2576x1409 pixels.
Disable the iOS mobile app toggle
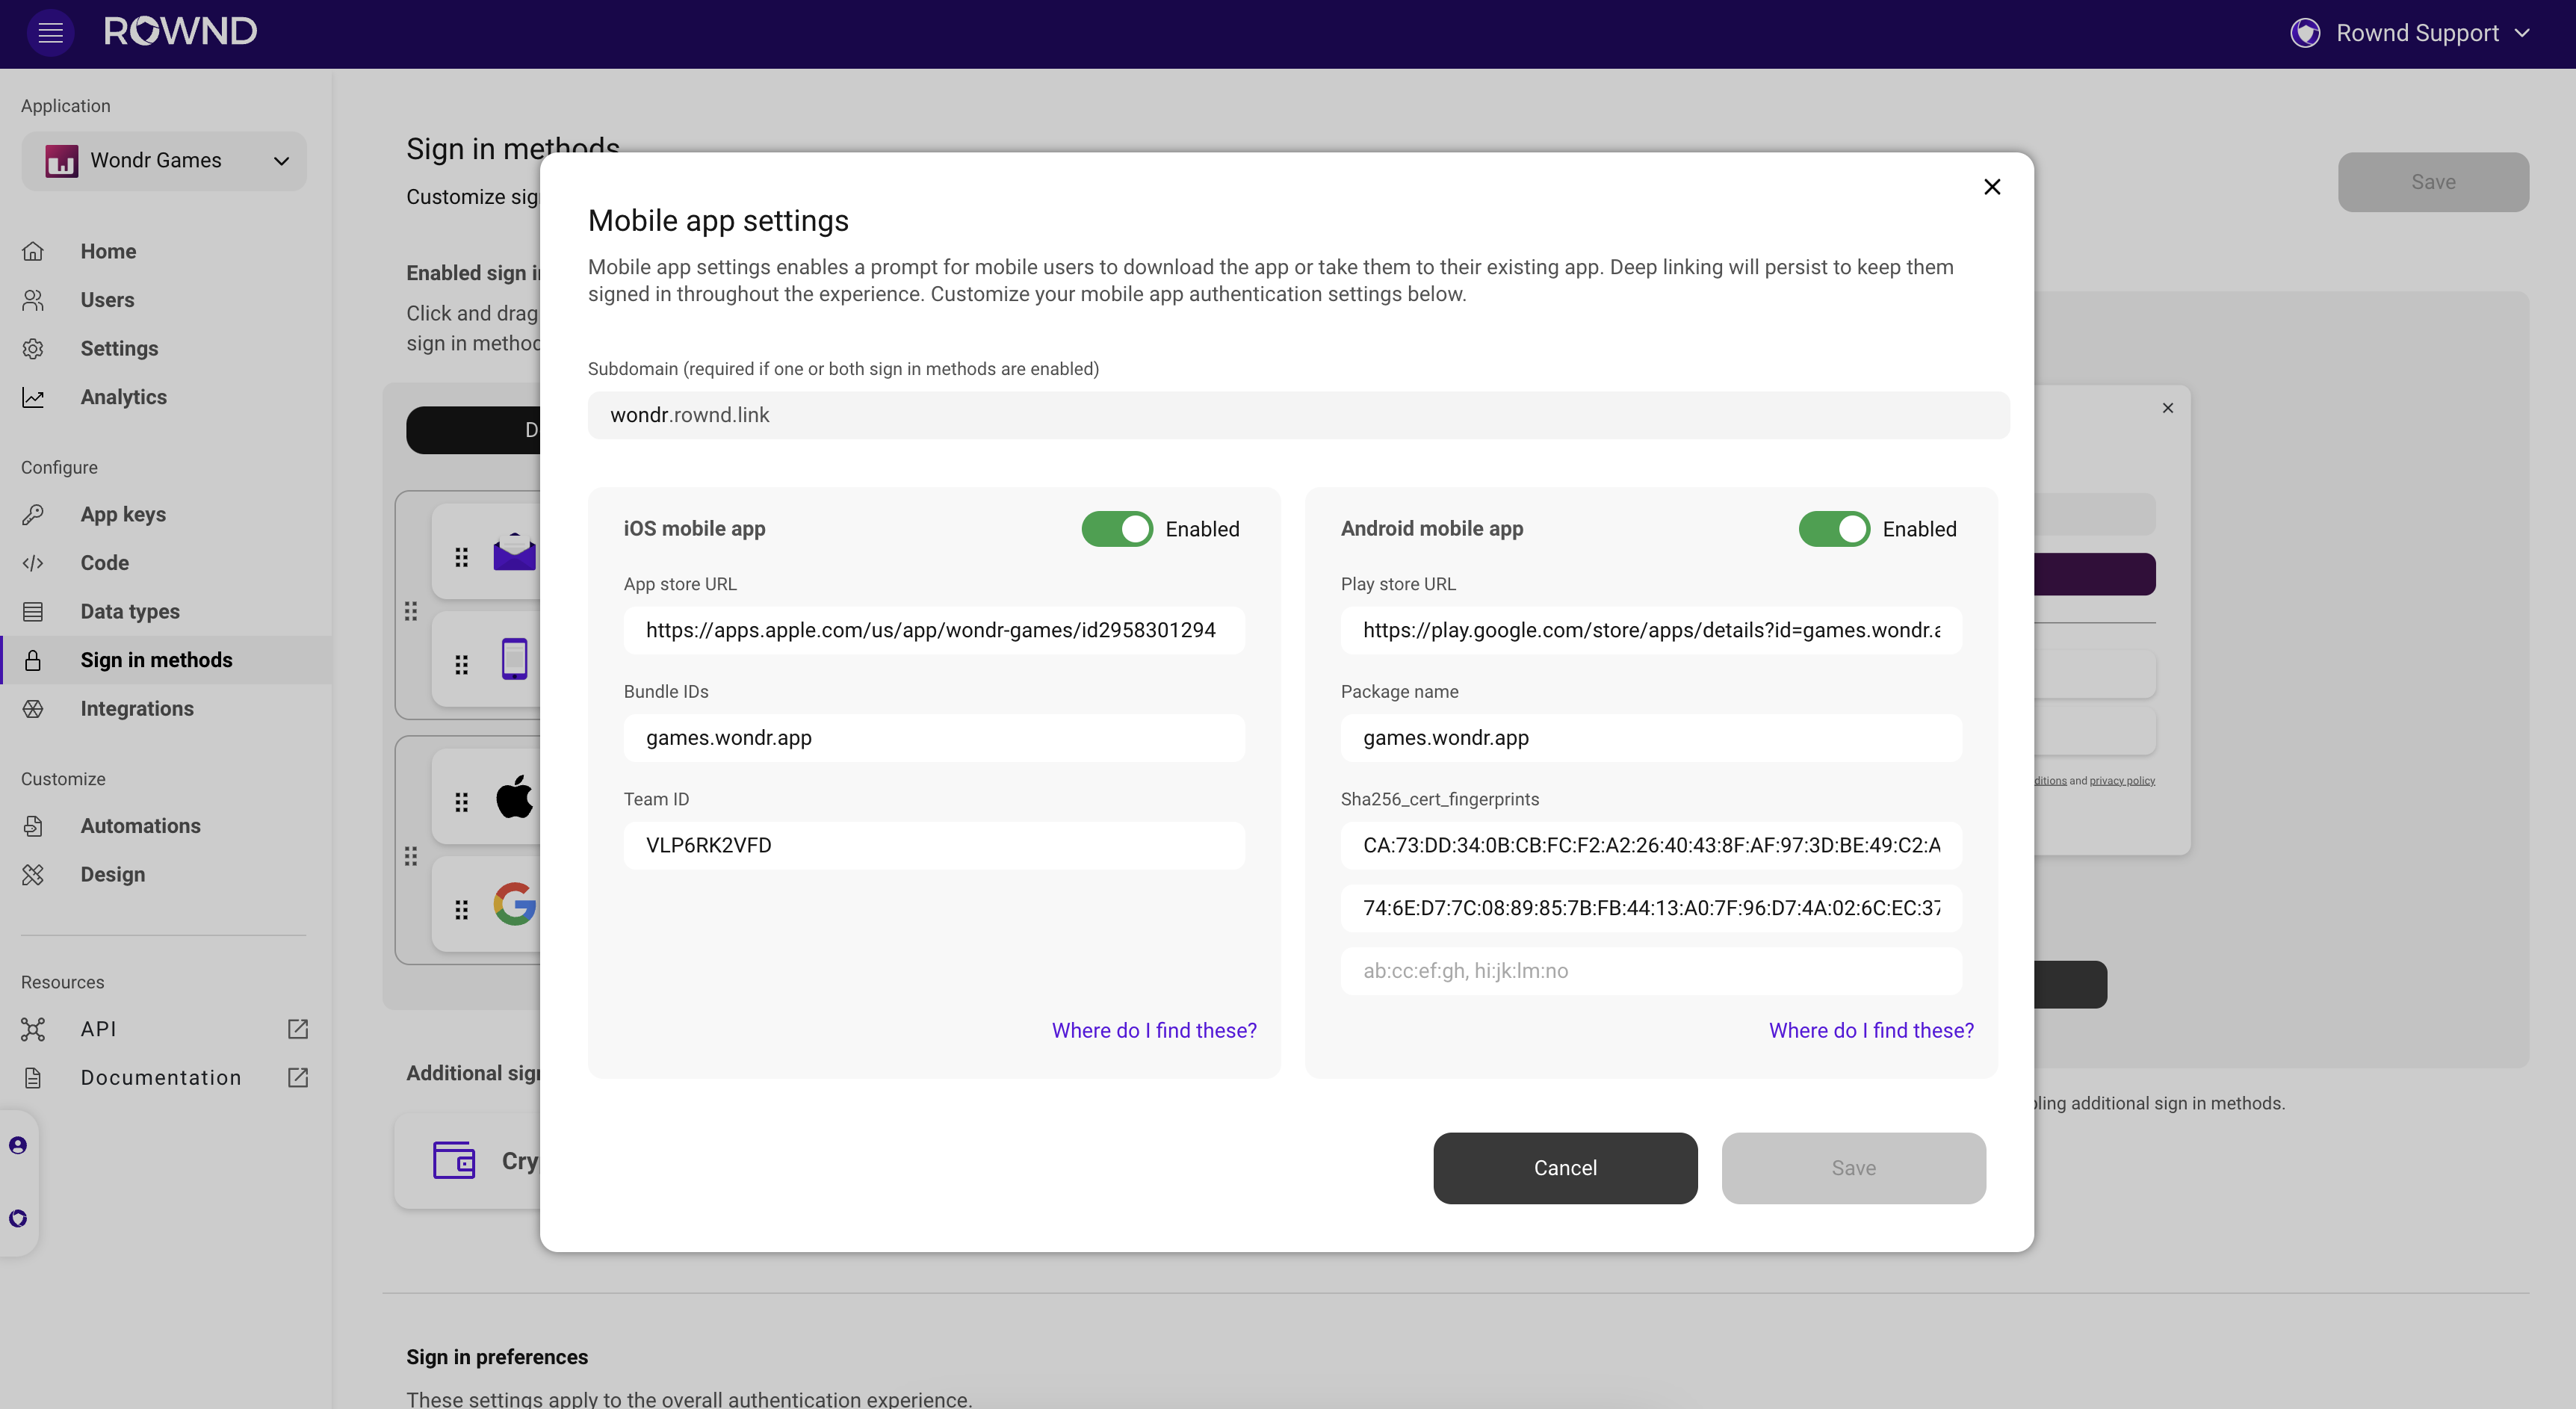point(1116,528)
